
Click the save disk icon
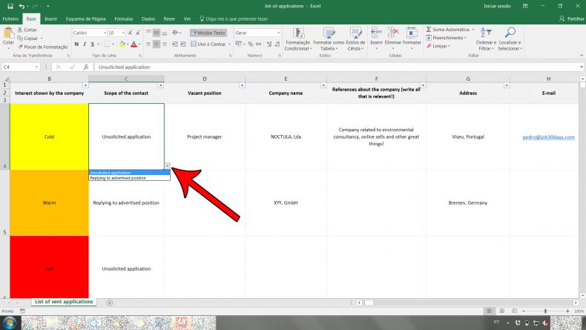[10, 6]
